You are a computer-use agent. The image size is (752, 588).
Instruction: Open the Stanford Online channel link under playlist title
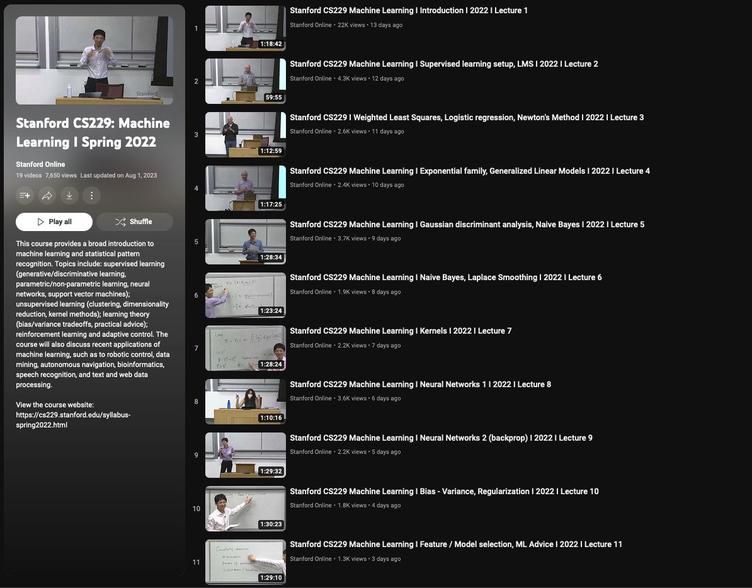pyautogui.click(x=40, y=164)
